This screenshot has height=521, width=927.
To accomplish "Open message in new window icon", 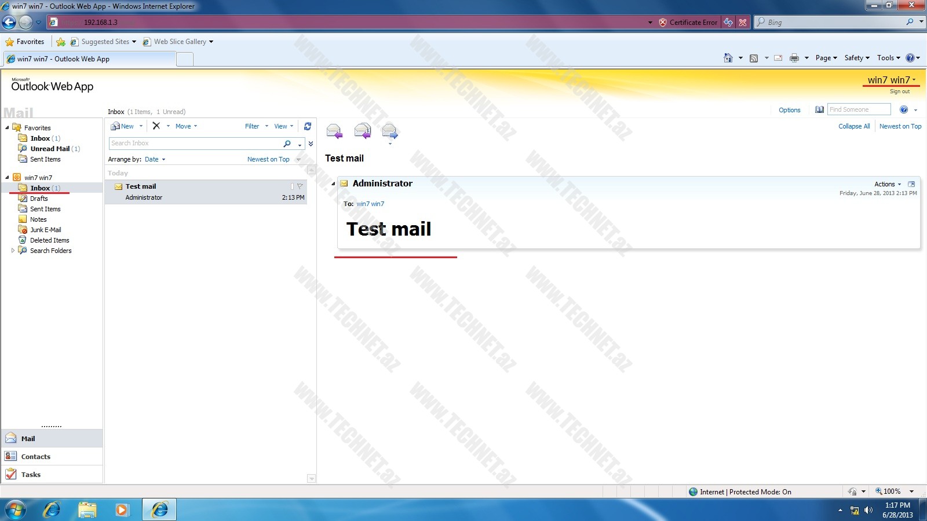I will coord(911,184).
